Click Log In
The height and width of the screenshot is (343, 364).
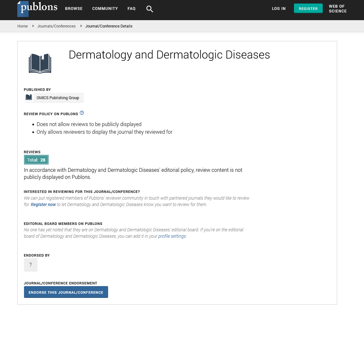pos(279,9)
